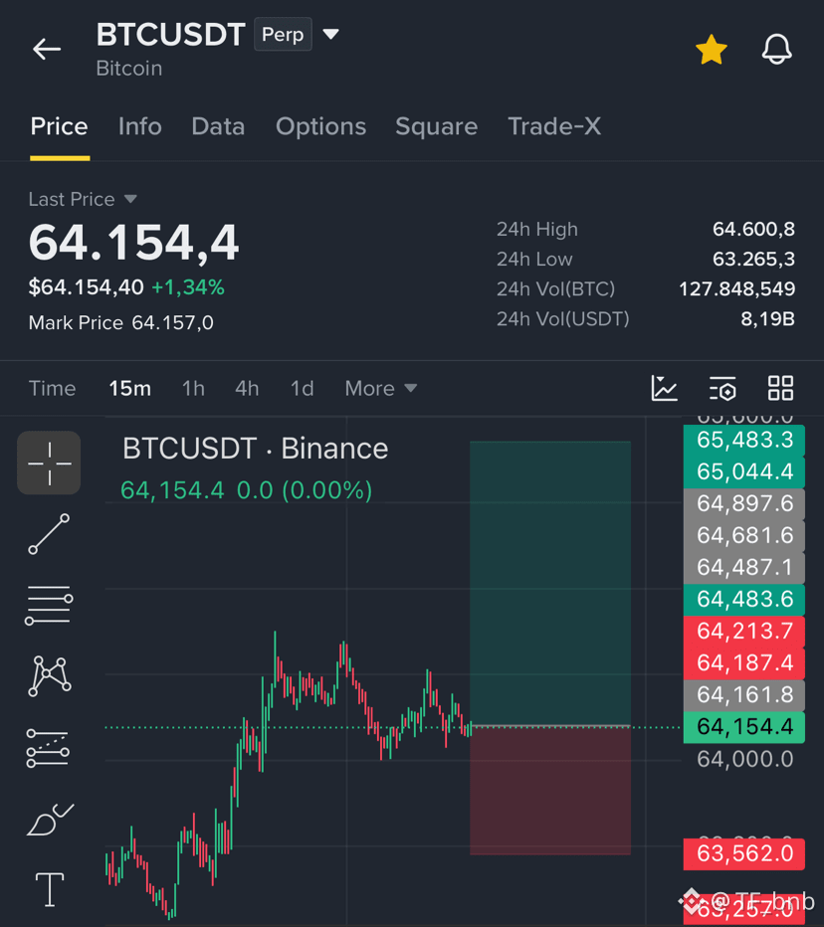The image size is (824, 927).
Task: Go to the Square tab
Action: click(x=437, y=126)
